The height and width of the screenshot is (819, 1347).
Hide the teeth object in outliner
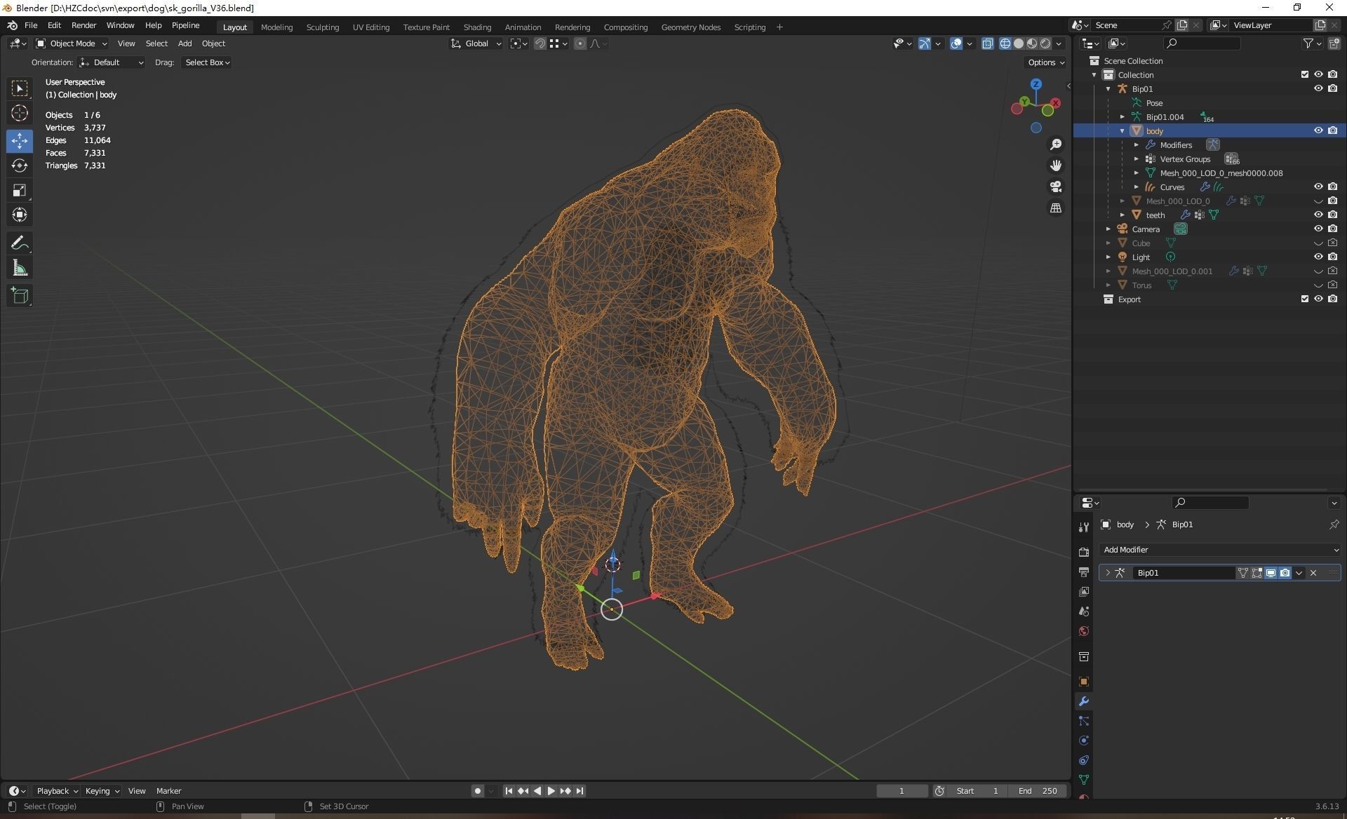click(1318, 215)
